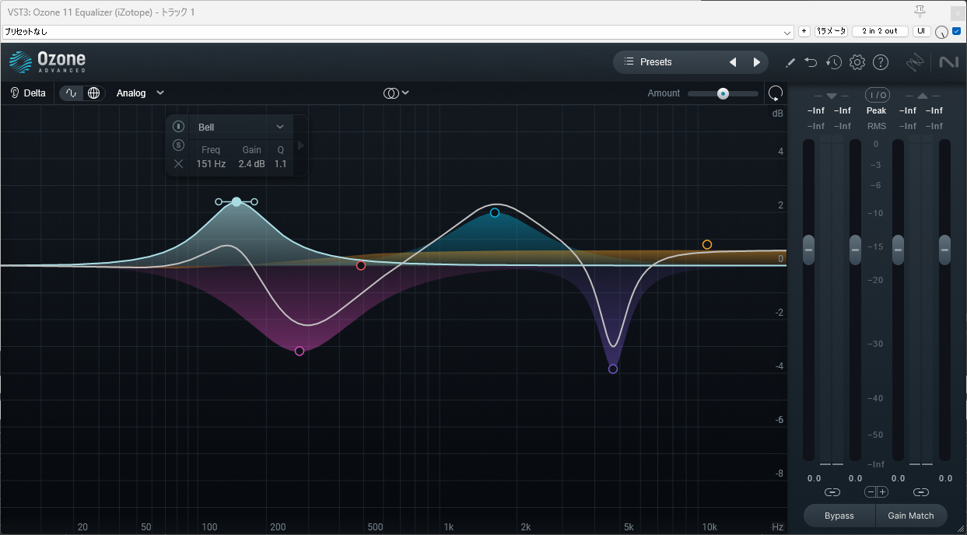
Task: Pin the plugin window with pushpin
Action: [x=920, y=11]
